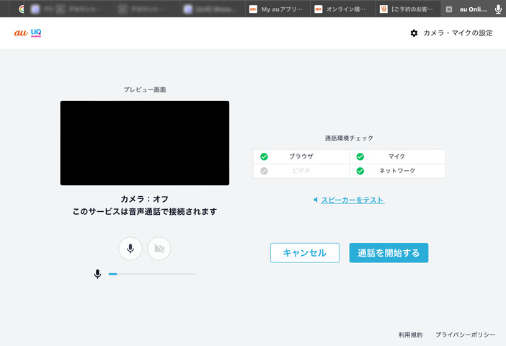Open the プライバシーポリシー link
This screenshot has height=346, width=506.
465,335
